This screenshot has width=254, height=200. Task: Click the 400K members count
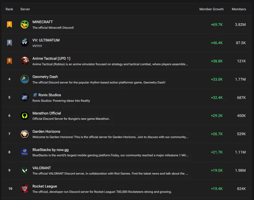(241, 116)
